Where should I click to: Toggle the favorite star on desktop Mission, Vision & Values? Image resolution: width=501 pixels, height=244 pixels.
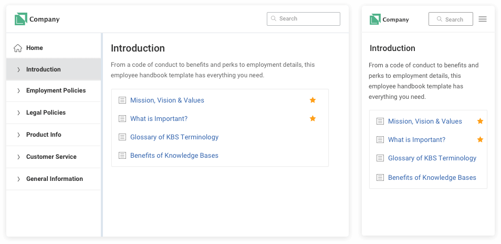tap(313, 100)
